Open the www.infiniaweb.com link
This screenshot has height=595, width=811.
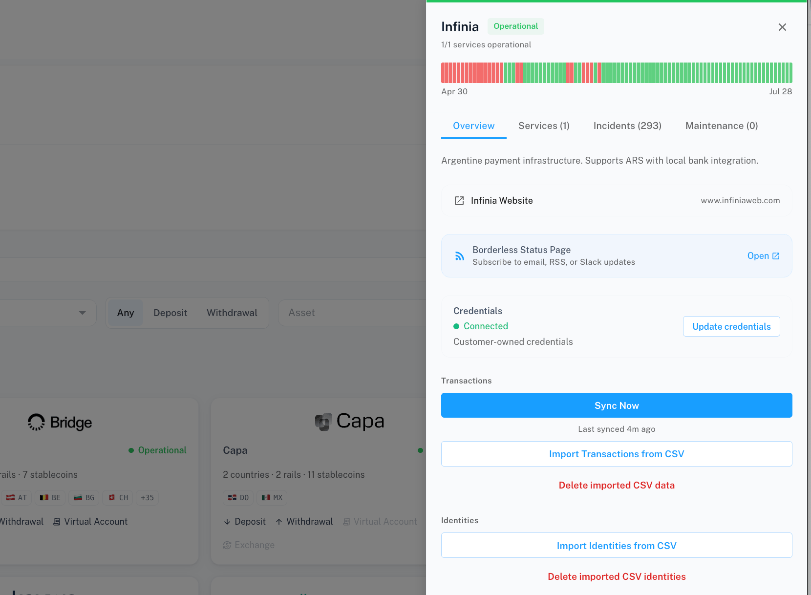coord(740,201)
